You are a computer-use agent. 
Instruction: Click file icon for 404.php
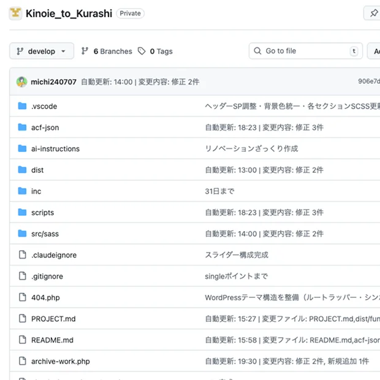23,297
